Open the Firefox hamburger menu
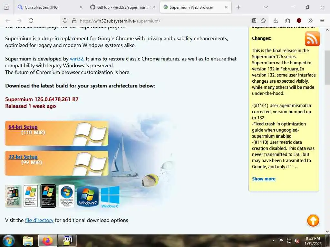 pyautogui.click(x=322, y=21)
